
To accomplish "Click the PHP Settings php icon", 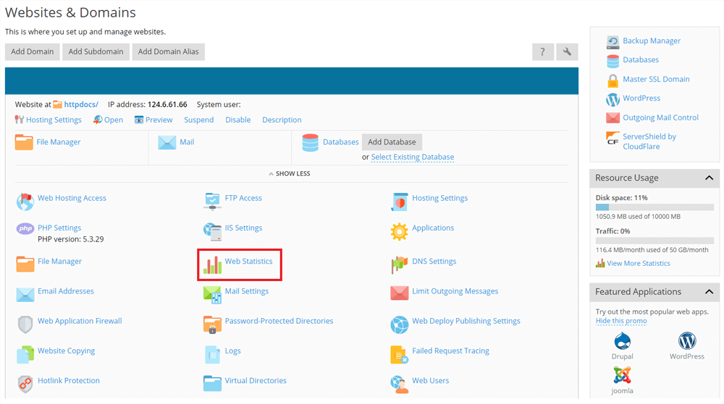I will coord(25,228).
